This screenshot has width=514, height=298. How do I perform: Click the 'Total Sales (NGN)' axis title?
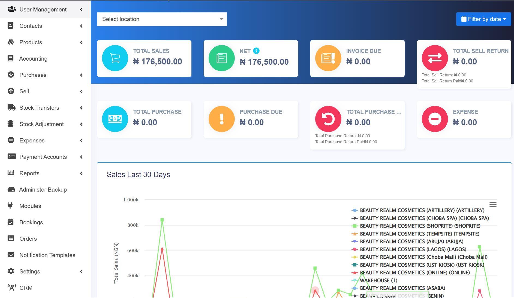click(116, 263)
